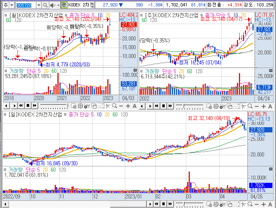Screen dimensions: 276x208
Task: Click the 최저 16,845 (09/30) label on daily chart
Action: (x=57, y=163)
